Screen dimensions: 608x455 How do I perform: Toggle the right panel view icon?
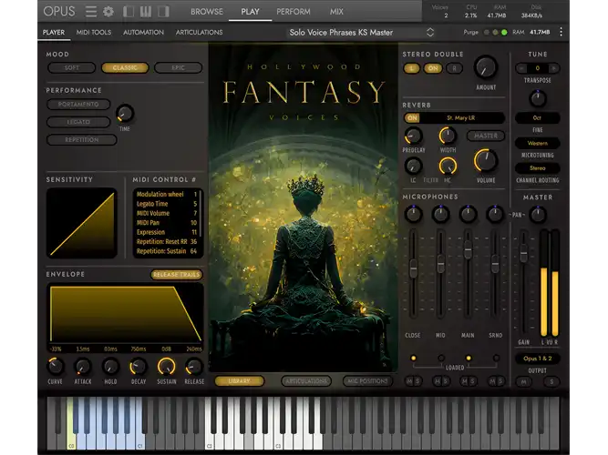(x=163, y=12)
